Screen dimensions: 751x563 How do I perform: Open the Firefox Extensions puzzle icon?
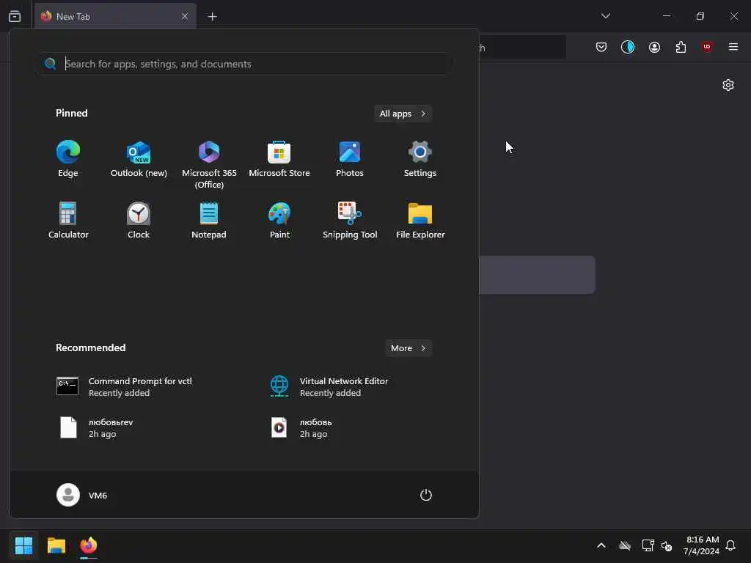tap(681, 47)
